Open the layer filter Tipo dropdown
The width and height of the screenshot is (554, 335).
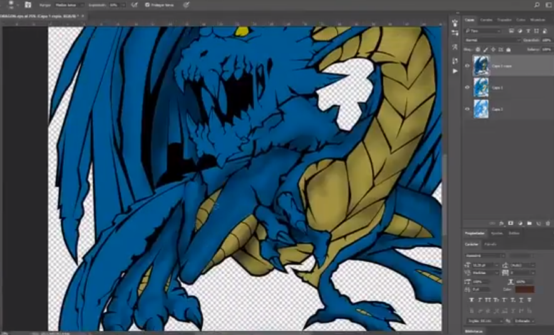click(484, 31)
